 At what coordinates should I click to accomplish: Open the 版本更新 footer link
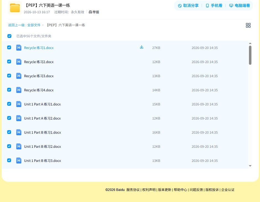[x=165, y=190]
